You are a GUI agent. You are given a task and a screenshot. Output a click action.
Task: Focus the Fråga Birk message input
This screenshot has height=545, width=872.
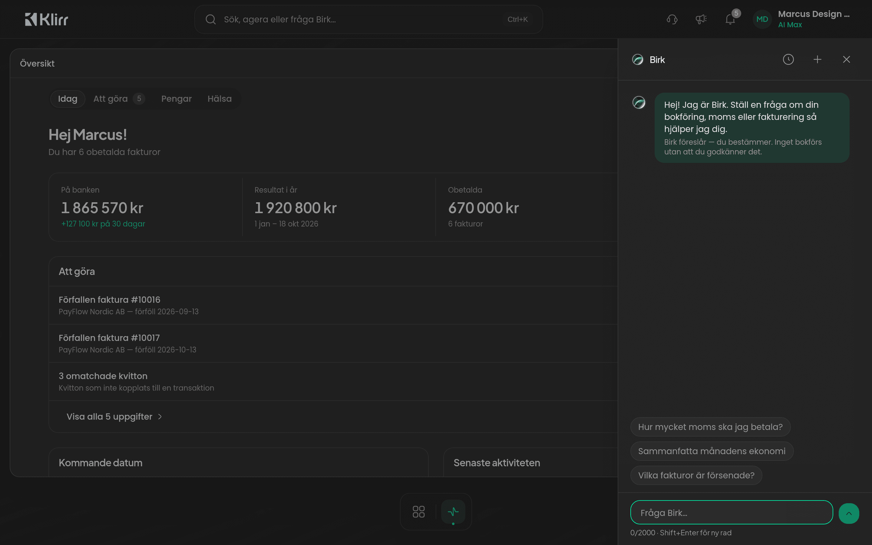[732, 513]
